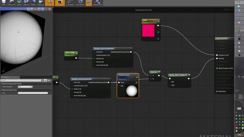
Task: Click the Base radius node output pin
Action: 76,58
